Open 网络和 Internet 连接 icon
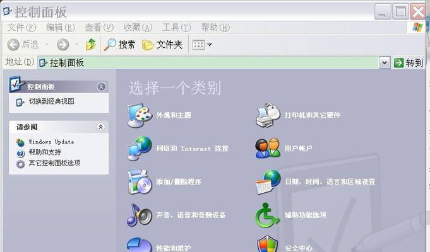This screenshot has height=252, width=430. tap(140, 148)
